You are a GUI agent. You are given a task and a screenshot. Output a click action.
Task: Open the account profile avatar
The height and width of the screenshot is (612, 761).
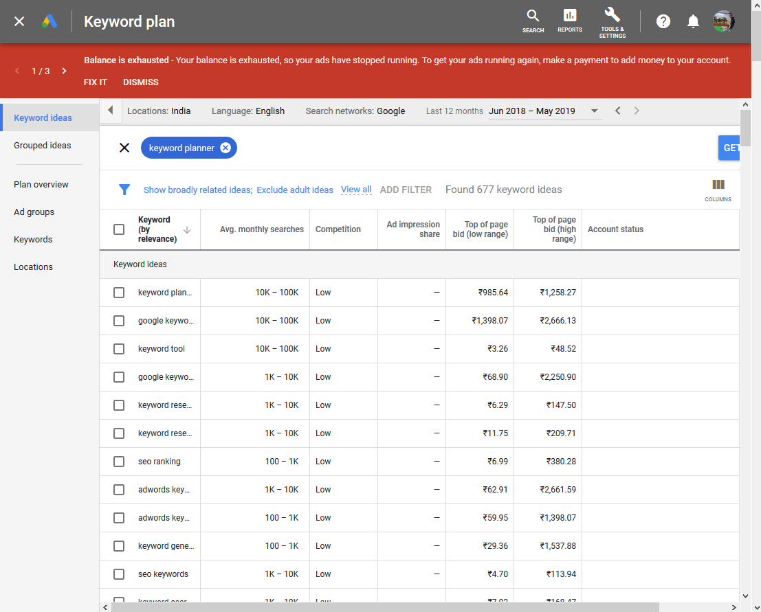[724, 21]
